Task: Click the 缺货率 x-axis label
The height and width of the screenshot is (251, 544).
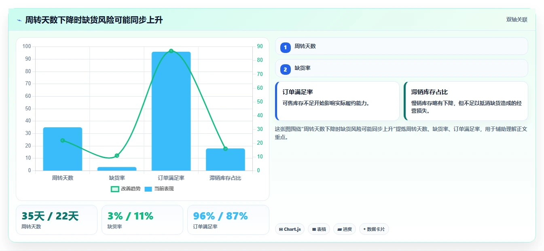Action: pos(117,178)
